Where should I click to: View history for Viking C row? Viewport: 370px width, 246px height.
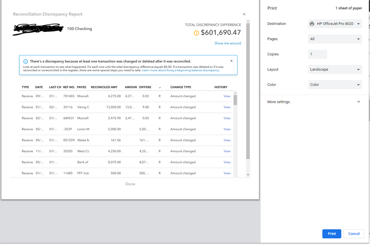227,107
